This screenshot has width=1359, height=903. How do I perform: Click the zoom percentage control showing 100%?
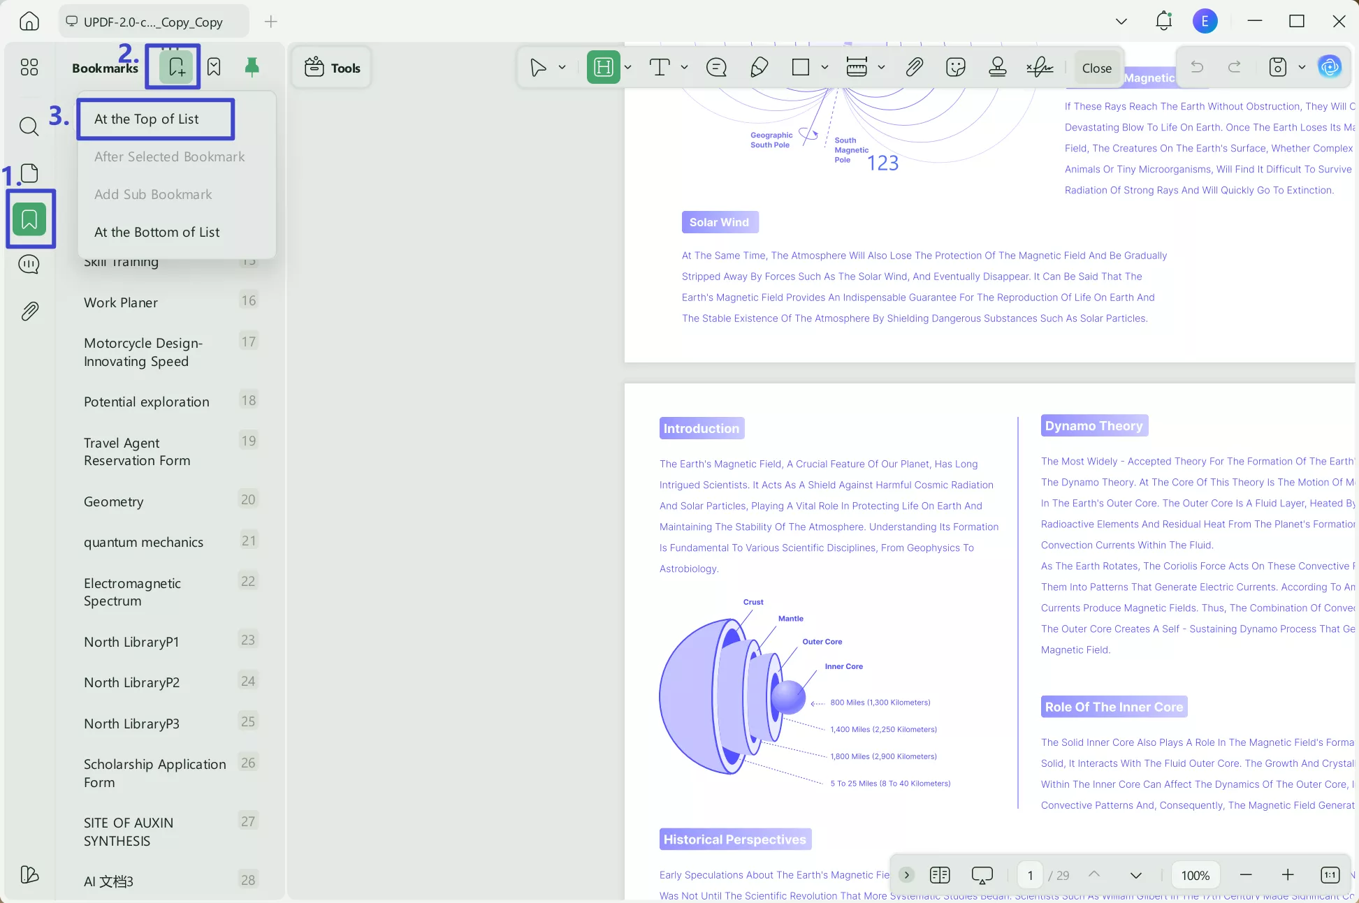(x=1195, y=874)
